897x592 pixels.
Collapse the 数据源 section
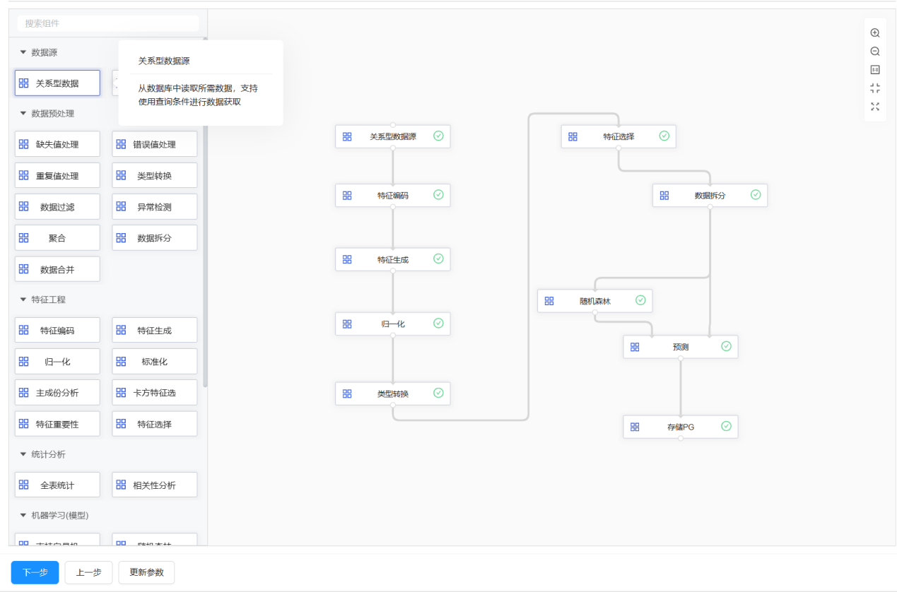[23, 52]
